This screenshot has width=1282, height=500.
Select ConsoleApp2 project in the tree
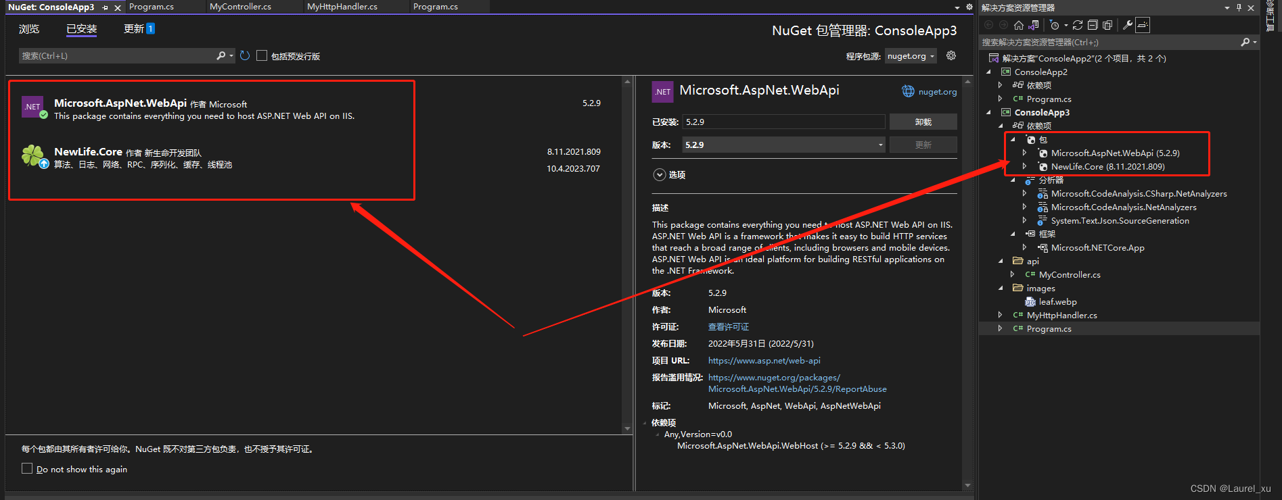tap(1040, 72)
